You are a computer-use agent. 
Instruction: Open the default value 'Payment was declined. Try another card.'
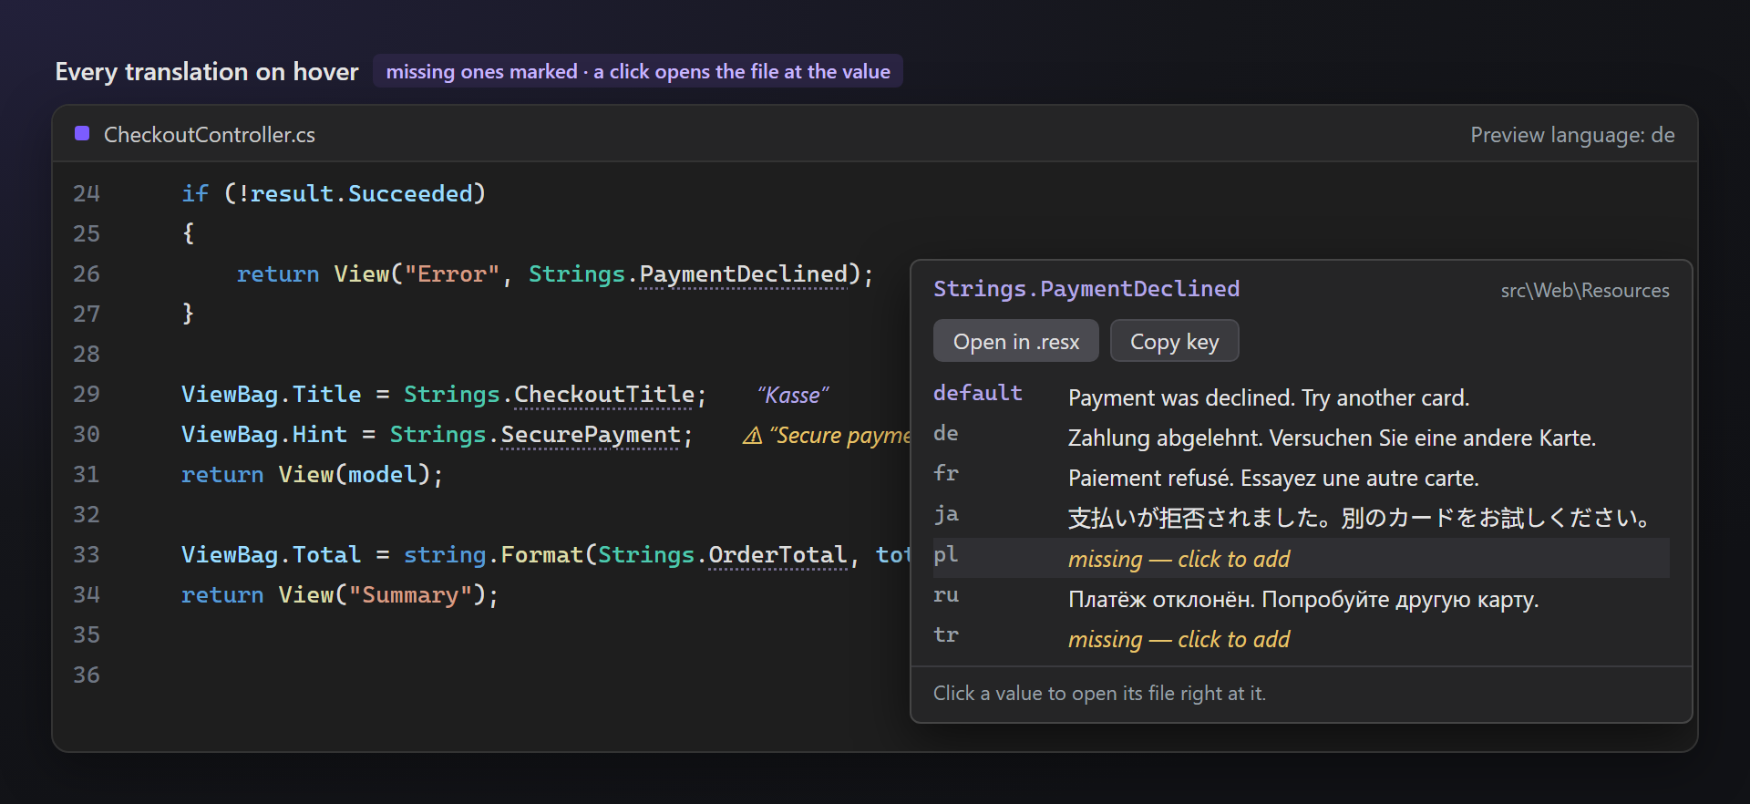(1269, 397)
